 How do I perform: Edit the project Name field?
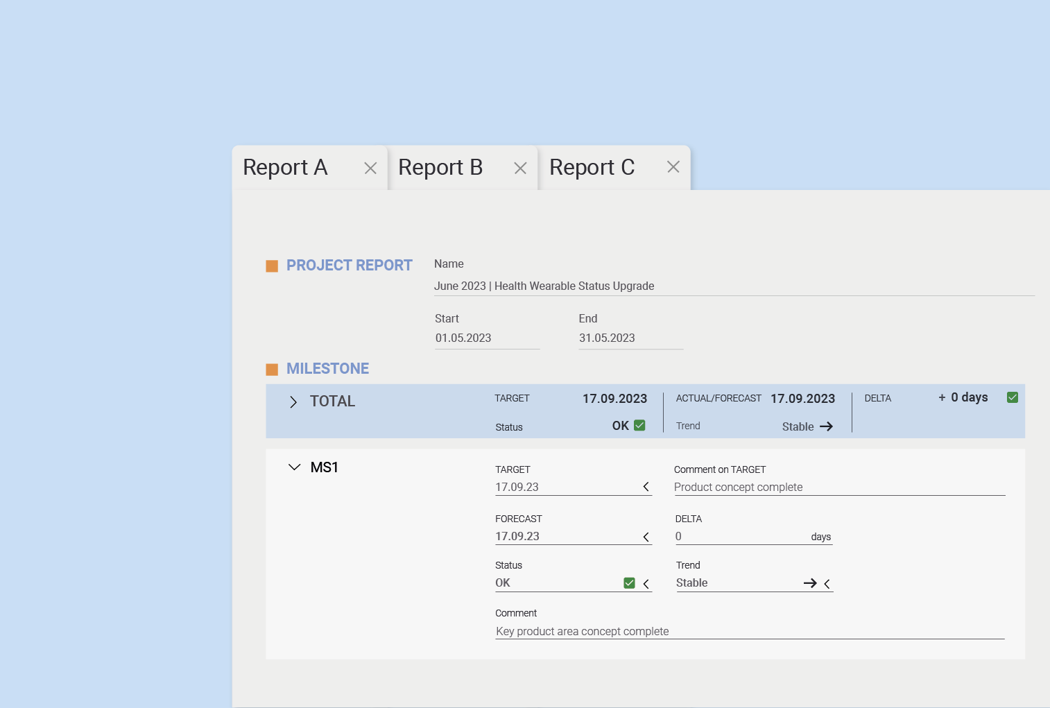click(734, 286)
